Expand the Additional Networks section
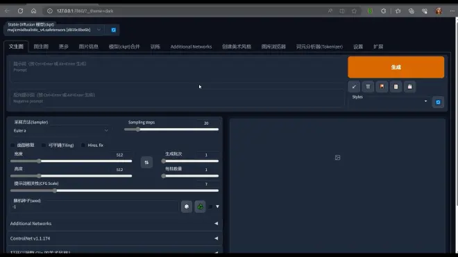Viewport: 458px width, 257px height. click(114, 224)
